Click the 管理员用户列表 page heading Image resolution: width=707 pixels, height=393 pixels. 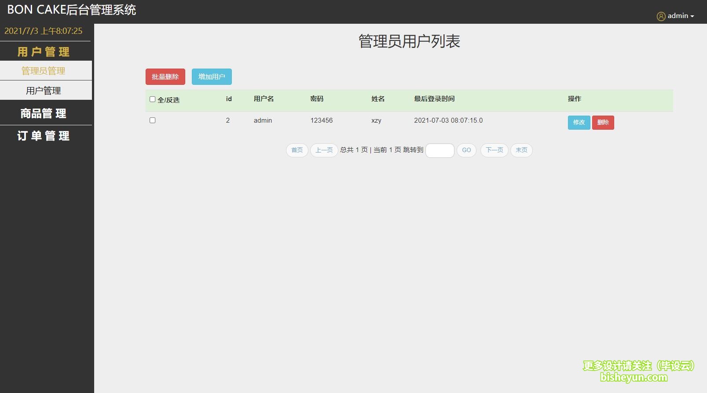coord(409,41)
